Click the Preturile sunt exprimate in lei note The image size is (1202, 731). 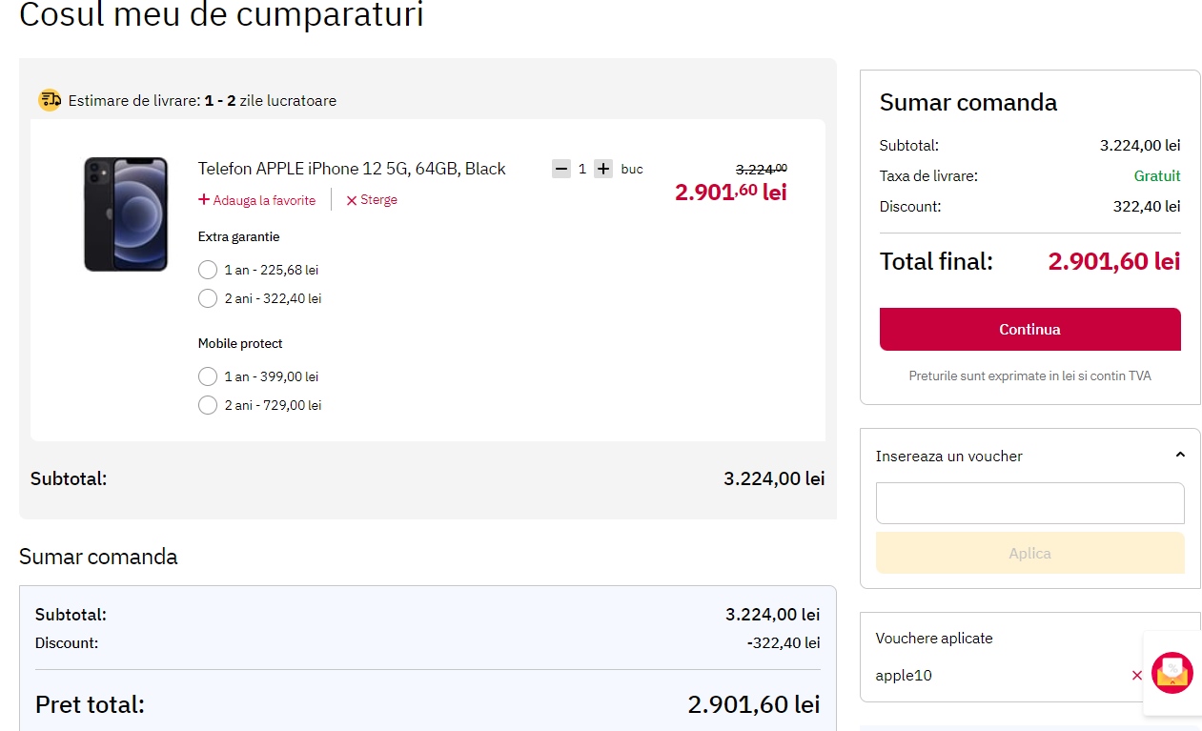tap(1029, 376)
